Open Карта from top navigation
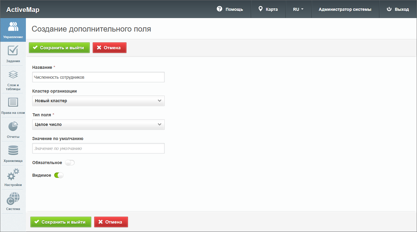The height and width of the screenshot is (232, 417). click(x=268, y=9)
